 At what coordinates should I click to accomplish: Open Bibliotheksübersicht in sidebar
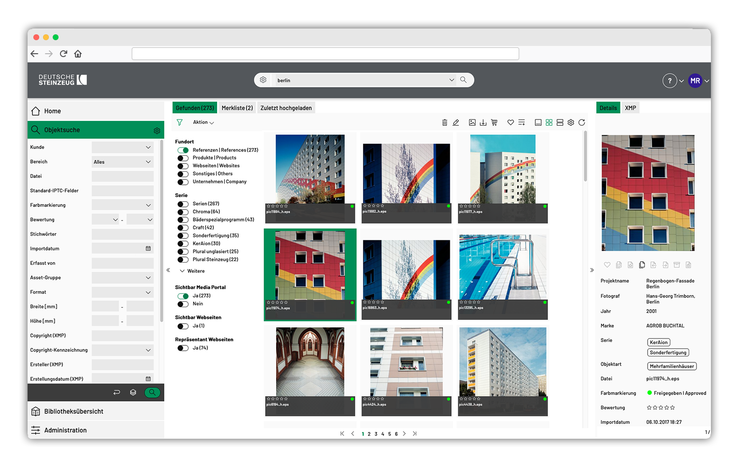point(96,411)
